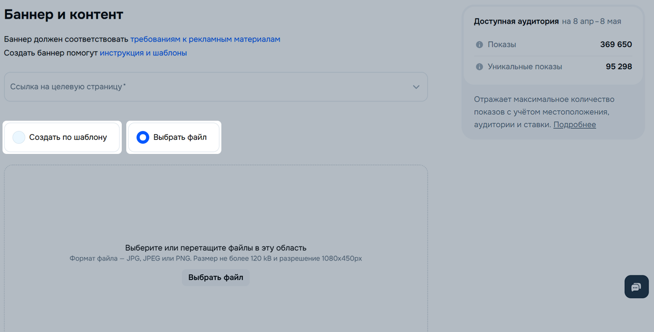The width and height of the screenshot is (654, 332).
Task: Click the date range 8 апр–8 мая
Action: point(592,22)
